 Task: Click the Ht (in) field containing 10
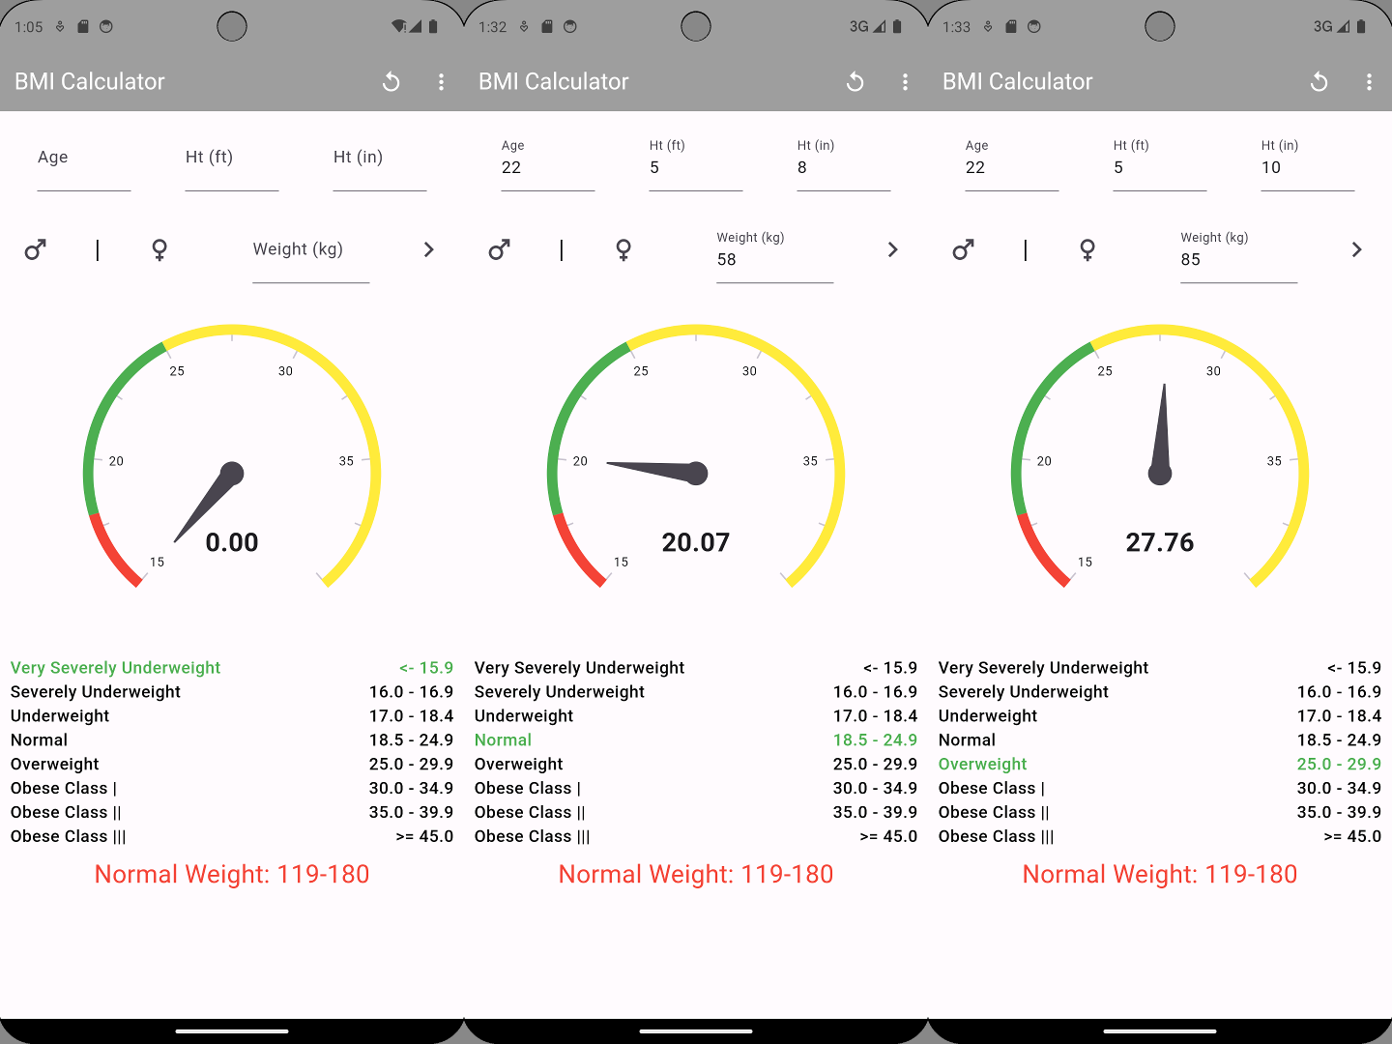tap(1307, 168)
